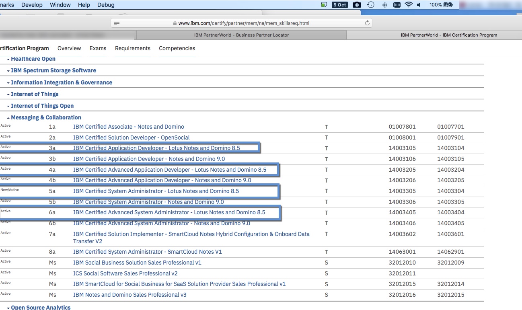Switch to IBM PartnerWorld Business Partner Locator tab
Image resolution: width=522 pixels, height=310 pixels.
[x=241, y=35]
